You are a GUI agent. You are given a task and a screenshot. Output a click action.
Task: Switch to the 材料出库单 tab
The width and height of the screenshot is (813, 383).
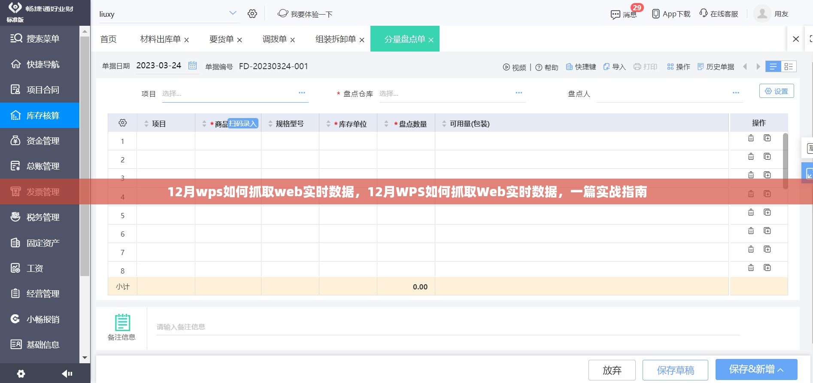click(x=161, y=39)
